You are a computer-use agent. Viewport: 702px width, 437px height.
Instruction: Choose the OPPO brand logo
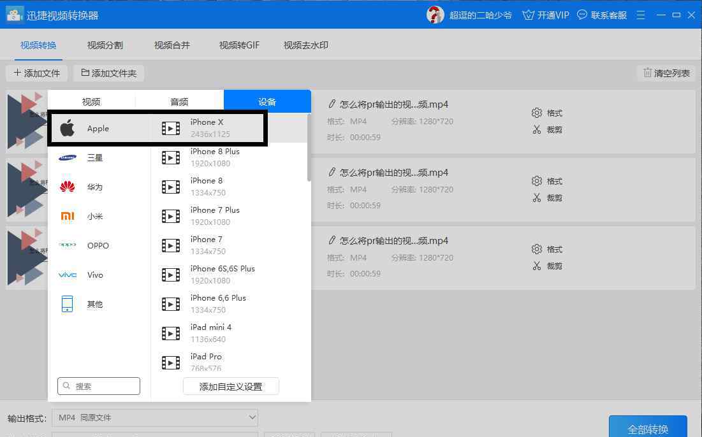click(68, 245)
